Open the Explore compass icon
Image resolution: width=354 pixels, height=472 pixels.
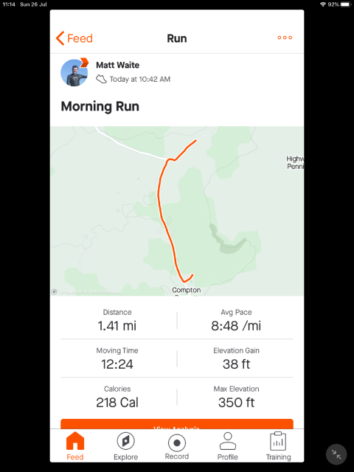(x=126, y=441)
